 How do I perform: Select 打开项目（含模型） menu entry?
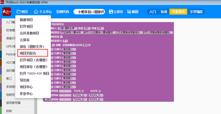click(x=33, y=60)
